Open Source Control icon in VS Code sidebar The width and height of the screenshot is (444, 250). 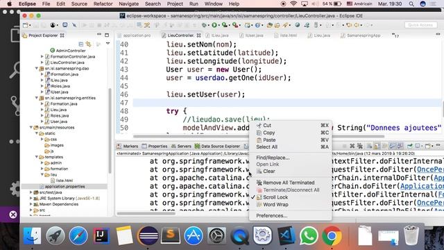(x=15, y=106)
